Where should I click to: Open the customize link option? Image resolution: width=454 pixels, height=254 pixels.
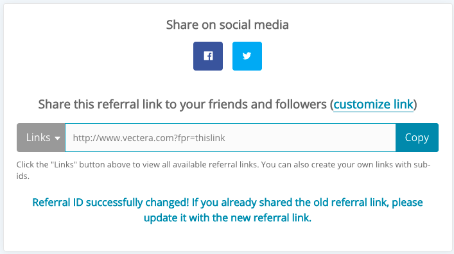click(x=374, y=105)
